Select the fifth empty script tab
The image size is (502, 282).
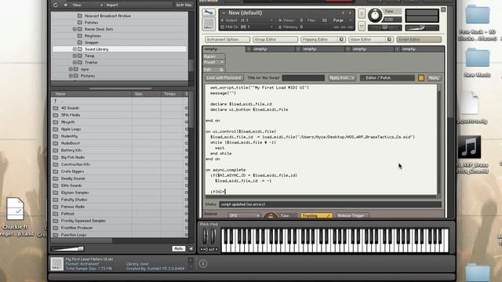421,49
